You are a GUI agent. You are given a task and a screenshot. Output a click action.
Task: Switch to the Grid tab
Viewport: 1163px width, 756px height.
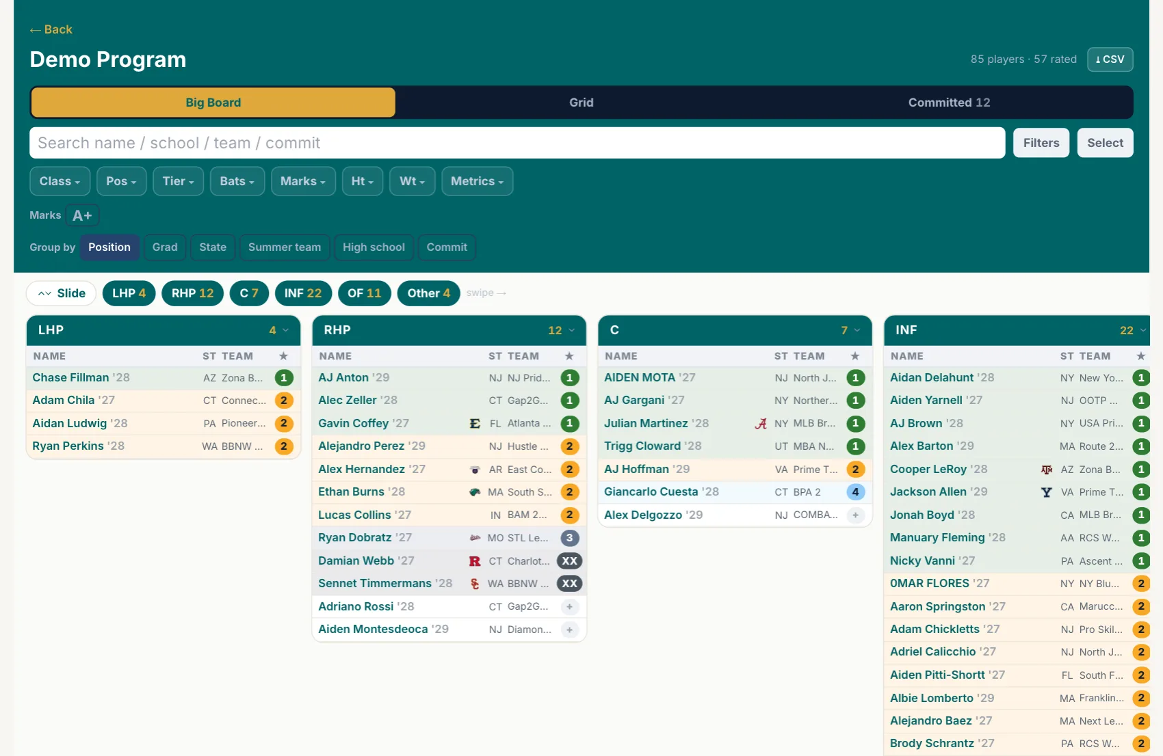(x=581, y=103)
